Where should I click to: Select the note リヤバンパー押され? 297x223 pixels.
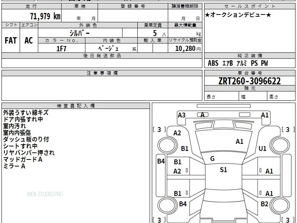click(29, 153)
